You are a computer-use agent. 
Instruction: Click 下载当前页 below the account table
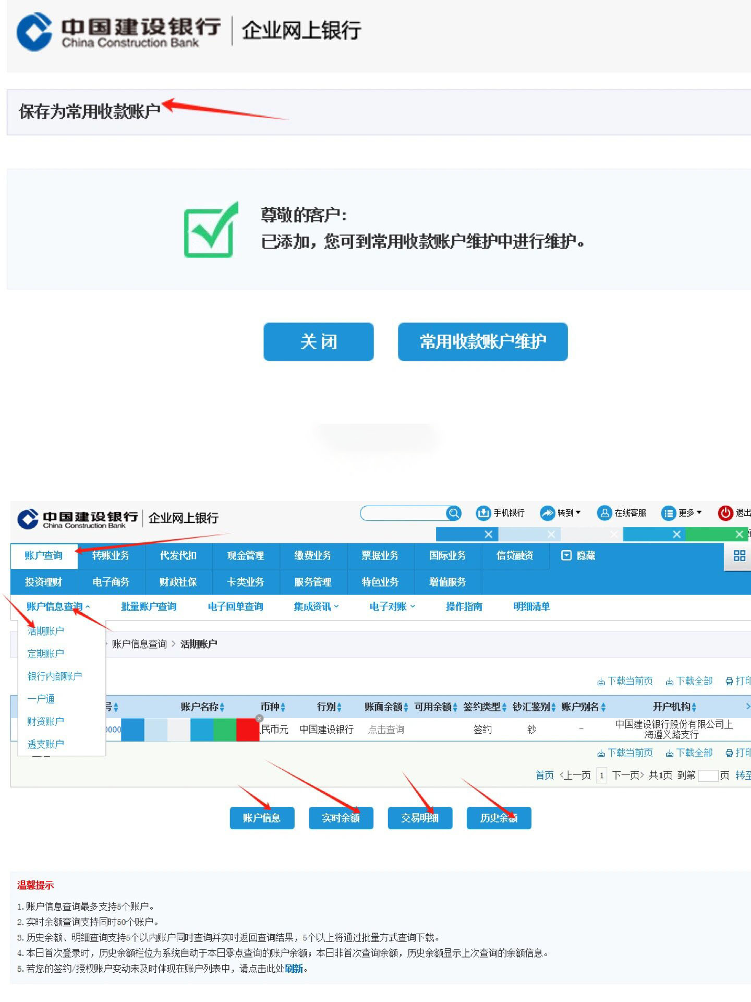(x=625, y=753)
